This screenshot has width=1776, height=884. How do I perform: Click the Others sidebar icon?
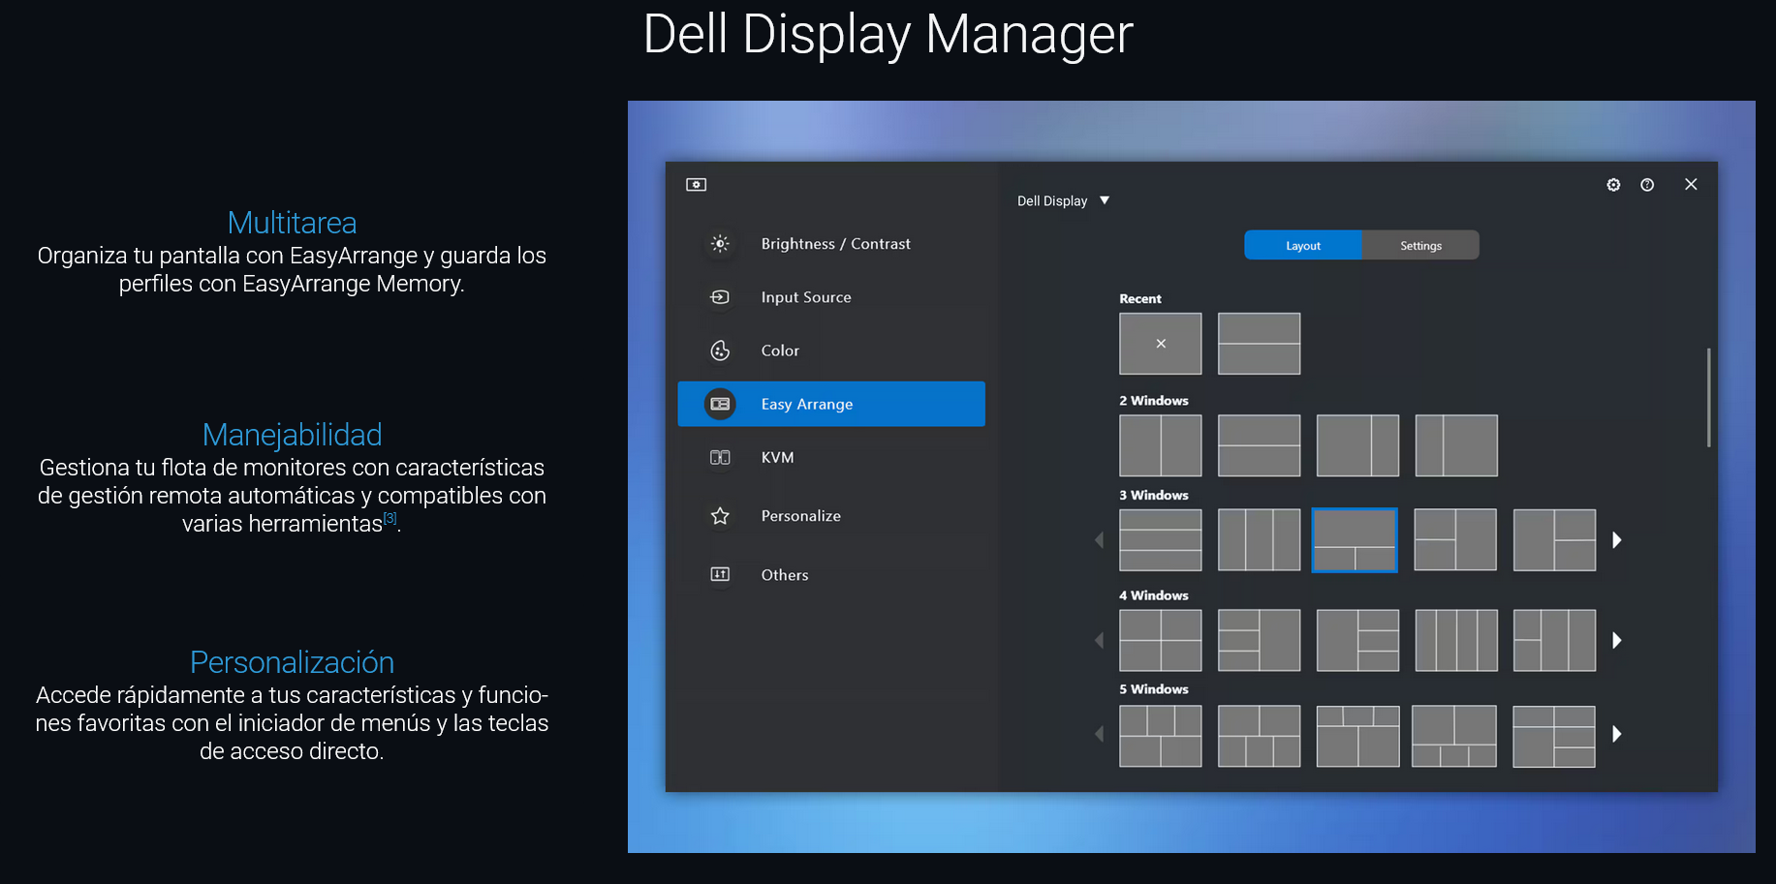(x=720, y=575)
